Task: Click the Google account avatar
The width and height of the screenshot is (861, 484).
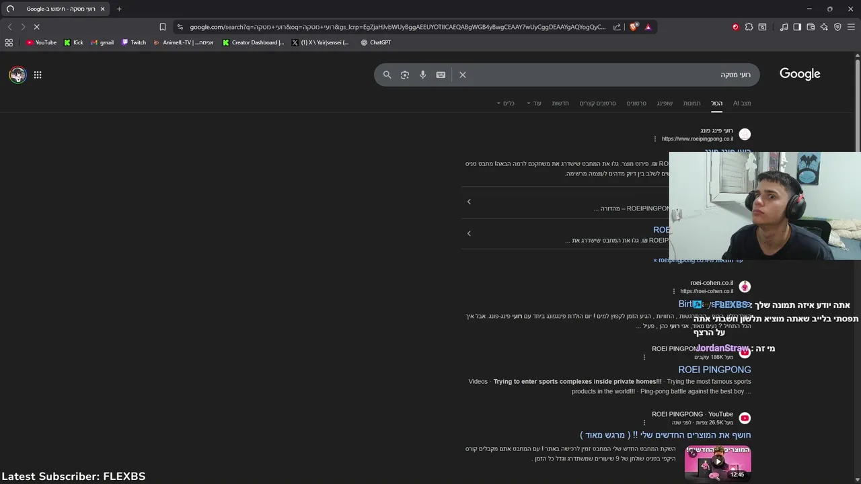Action: tap(17, 75)
